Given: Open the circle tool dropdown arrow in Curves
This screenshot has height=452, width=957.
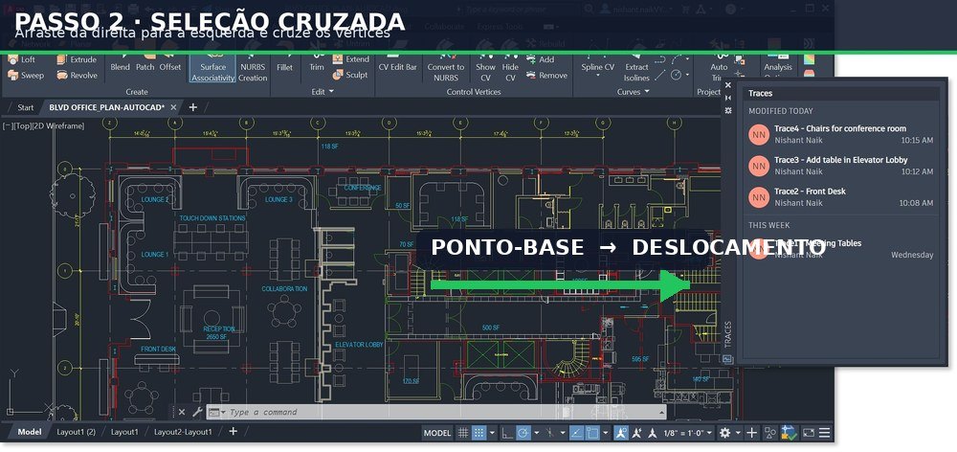Looking at the screenshot, I should (688, 75).
